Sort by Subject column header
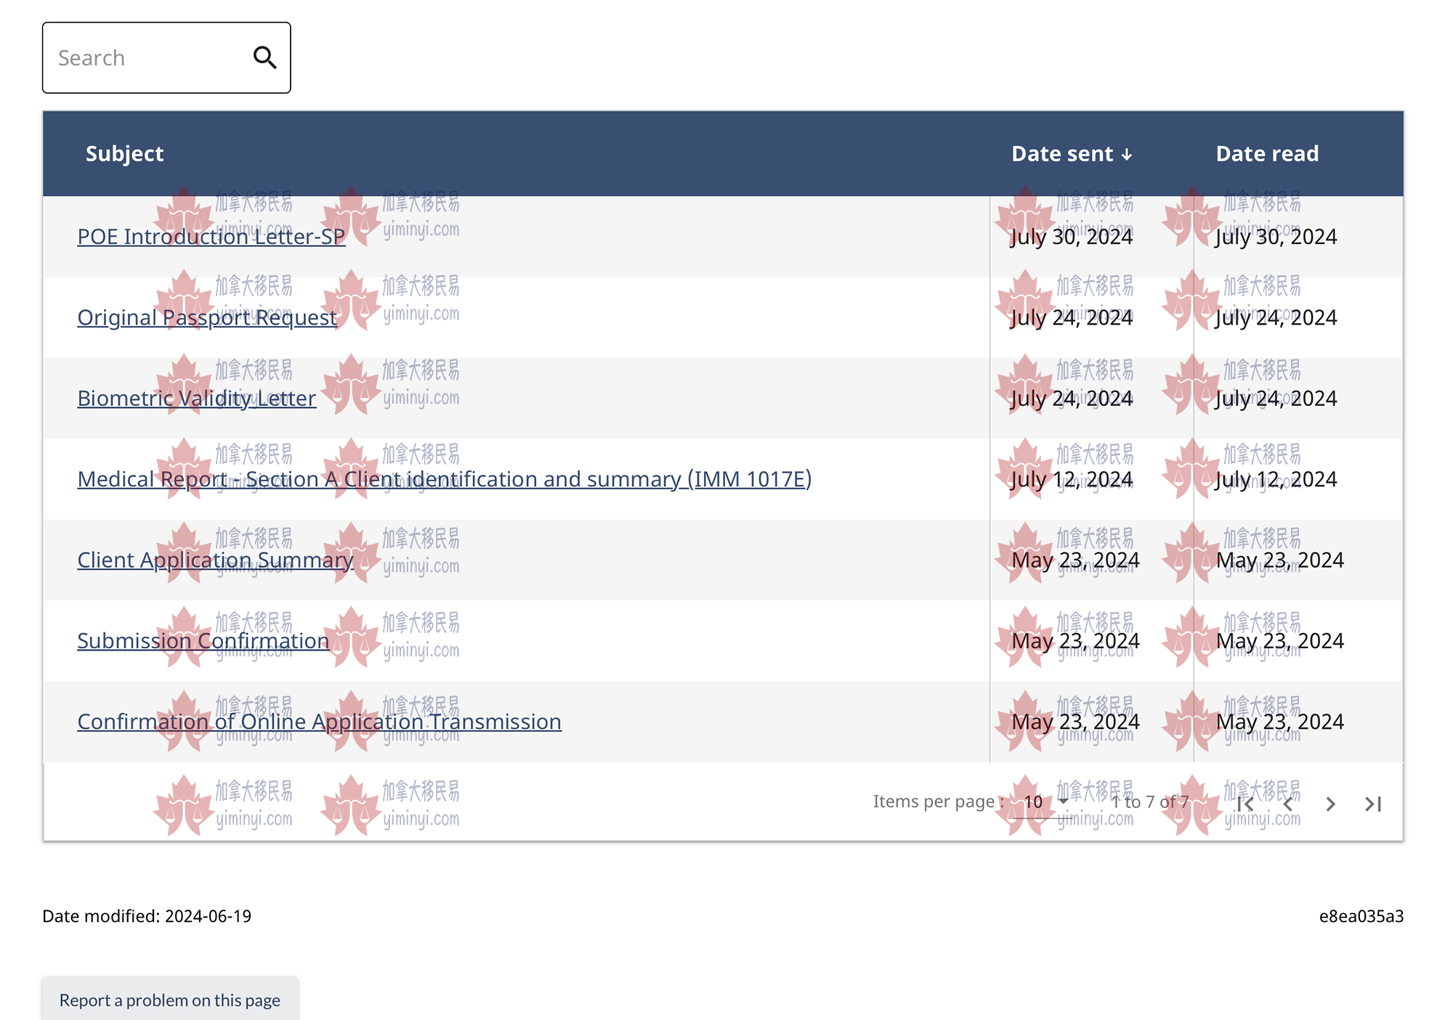The width and height of the screenshot is (1453, 1020). tap(124, 153)
